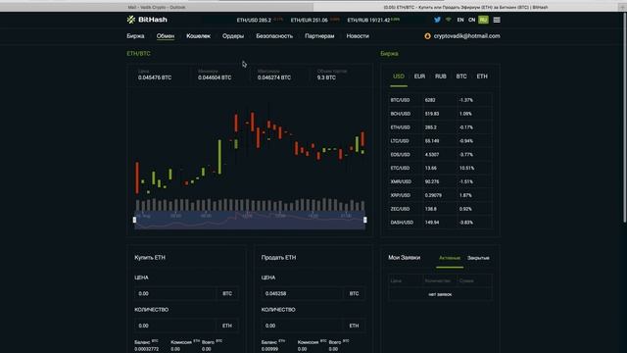
Task: Switch language to EN
Action: [460, 20]
